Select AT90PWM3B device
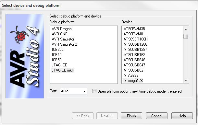The width and height of the screenshot is (198, 125). pos(134,29)
